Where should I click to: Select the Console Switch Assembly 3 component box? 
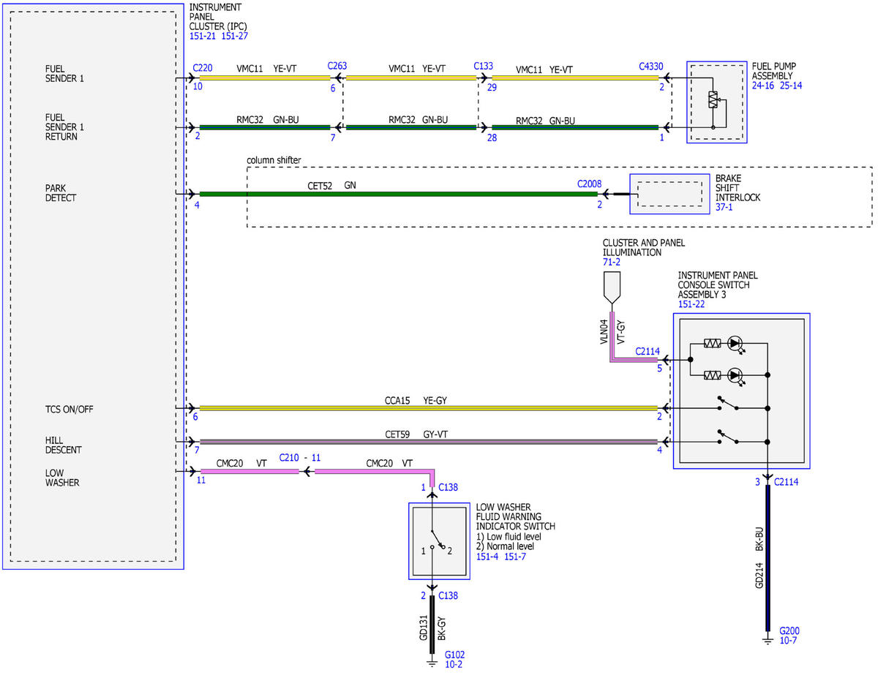[741, 391]
